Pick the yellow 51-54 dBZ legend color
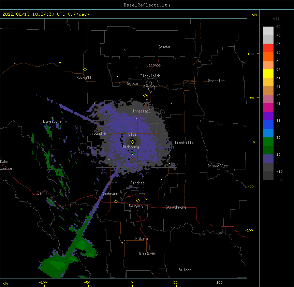The height and width of the screenshot is (287, 294). (x=268, y=74)
